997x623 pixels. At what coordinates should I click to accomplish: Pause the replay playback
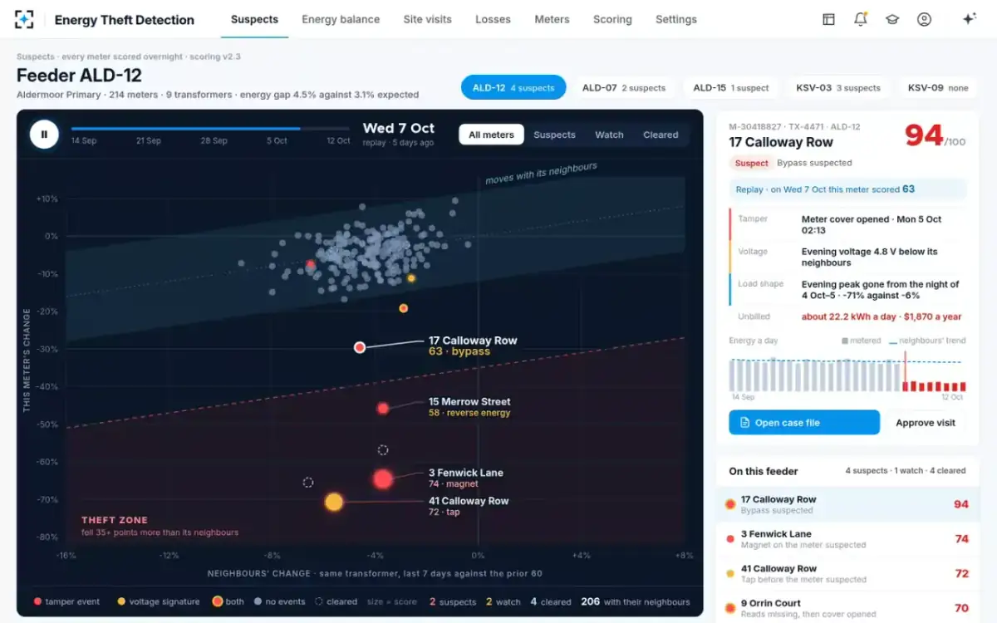point(44,134)
